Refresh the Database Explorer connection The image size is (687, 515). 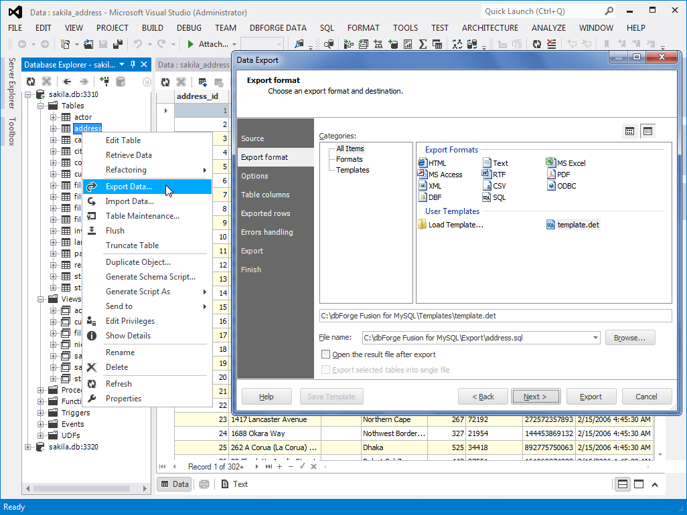(31, 82)
